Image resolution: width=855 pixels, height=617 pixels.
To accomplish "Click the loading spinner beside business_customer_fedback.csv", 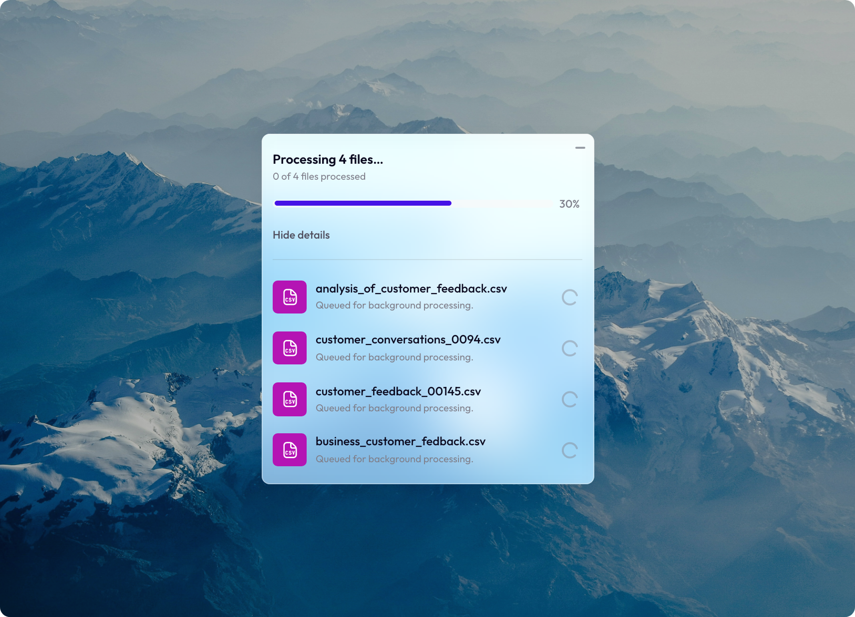I will (569, 450).
